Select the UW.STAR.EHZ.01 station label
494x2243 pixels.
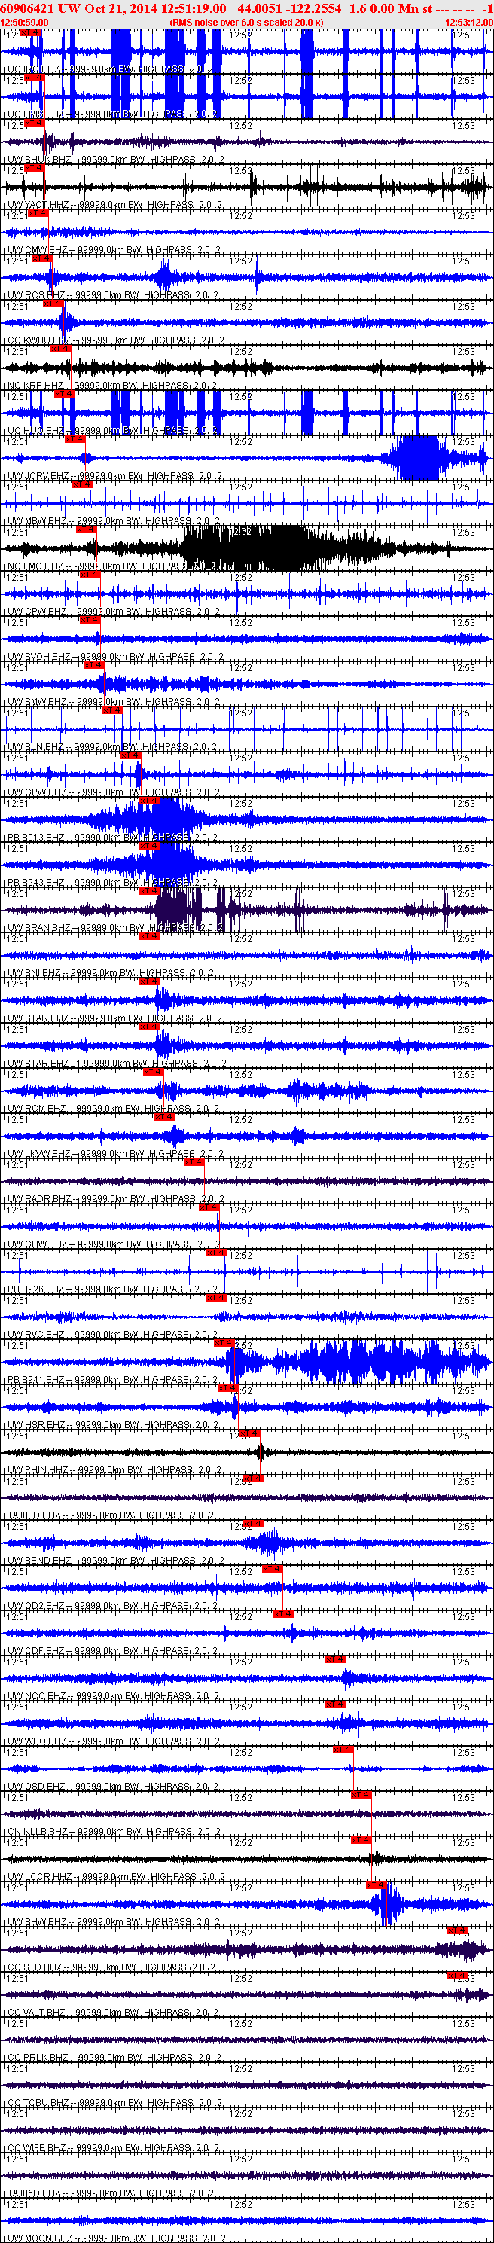point(44,1064)
